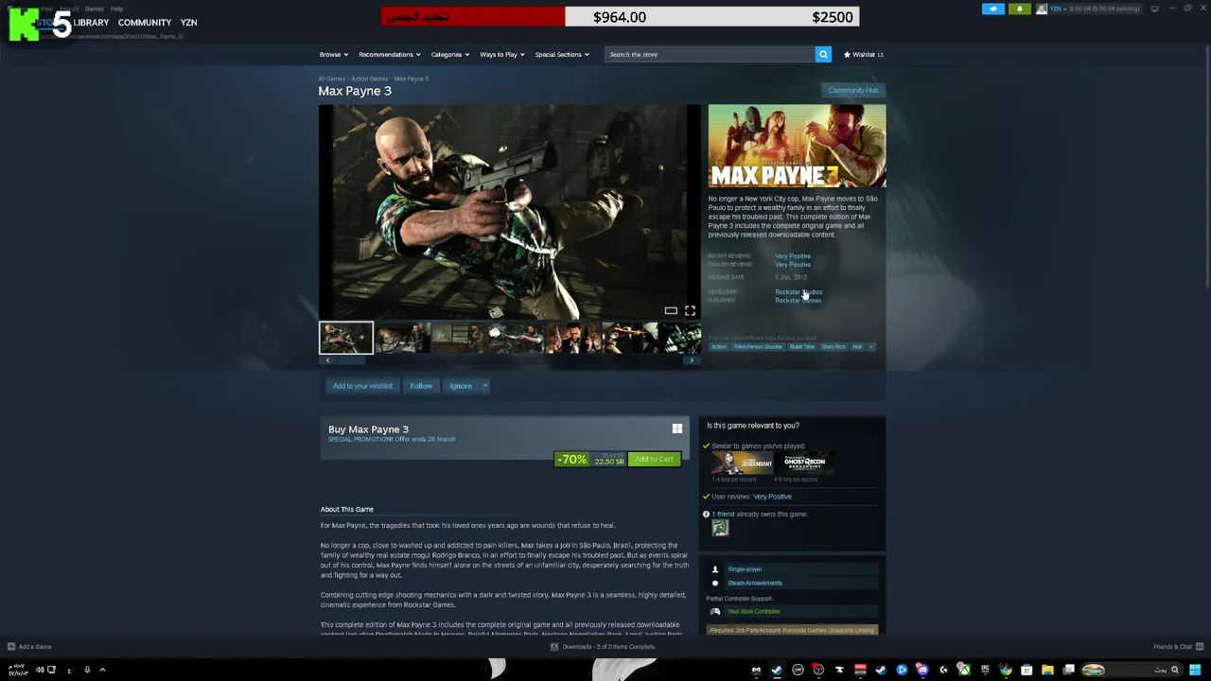Screen dimensions: 1211x681
Task: Switch to the COMMUNITY tab
Action: pos(145,22)
